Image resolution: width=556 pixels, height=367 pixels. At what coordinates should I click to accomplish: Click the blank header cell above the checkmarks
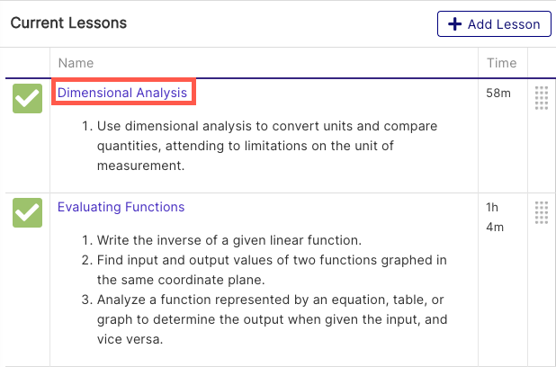coord(27,63)
